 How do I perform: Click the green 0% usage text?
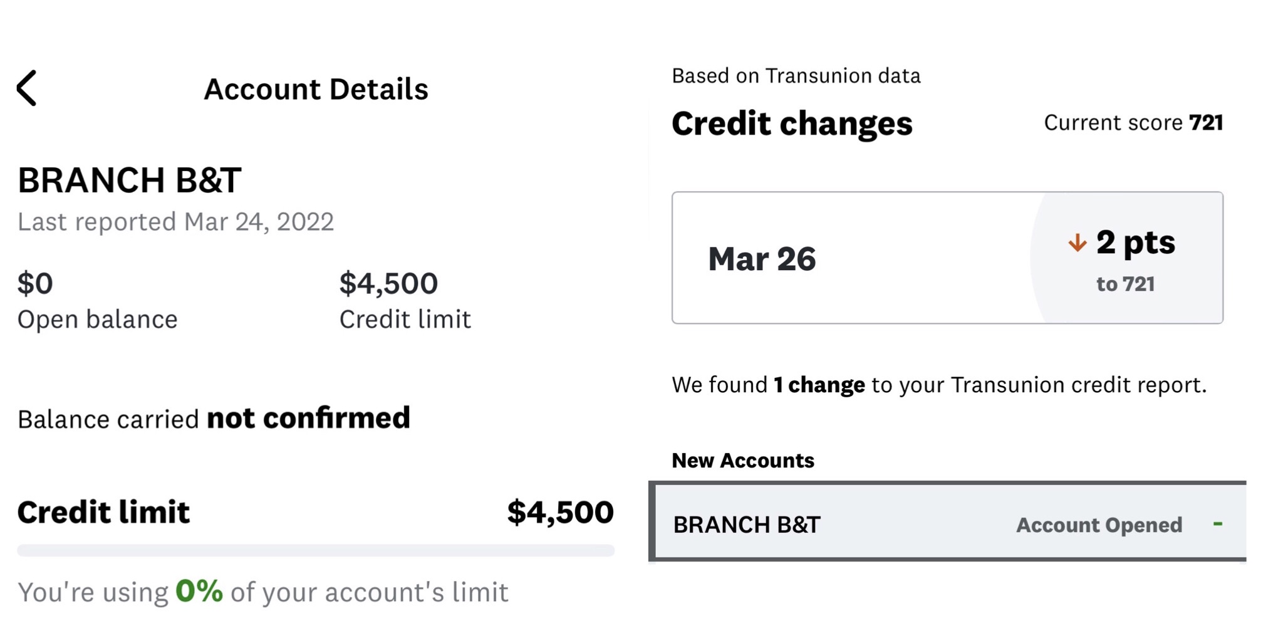click(x=199, y=591)
